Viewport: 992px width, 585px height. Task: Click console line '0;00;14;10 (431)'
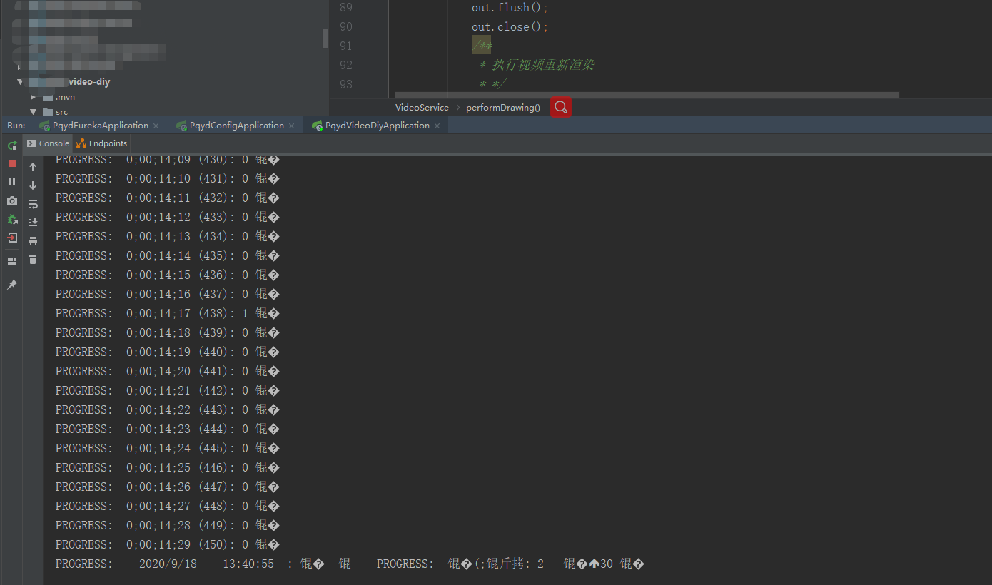(x=168, y=178)
